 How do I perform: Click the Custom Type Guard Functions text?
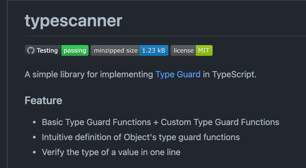click(220, 122)
